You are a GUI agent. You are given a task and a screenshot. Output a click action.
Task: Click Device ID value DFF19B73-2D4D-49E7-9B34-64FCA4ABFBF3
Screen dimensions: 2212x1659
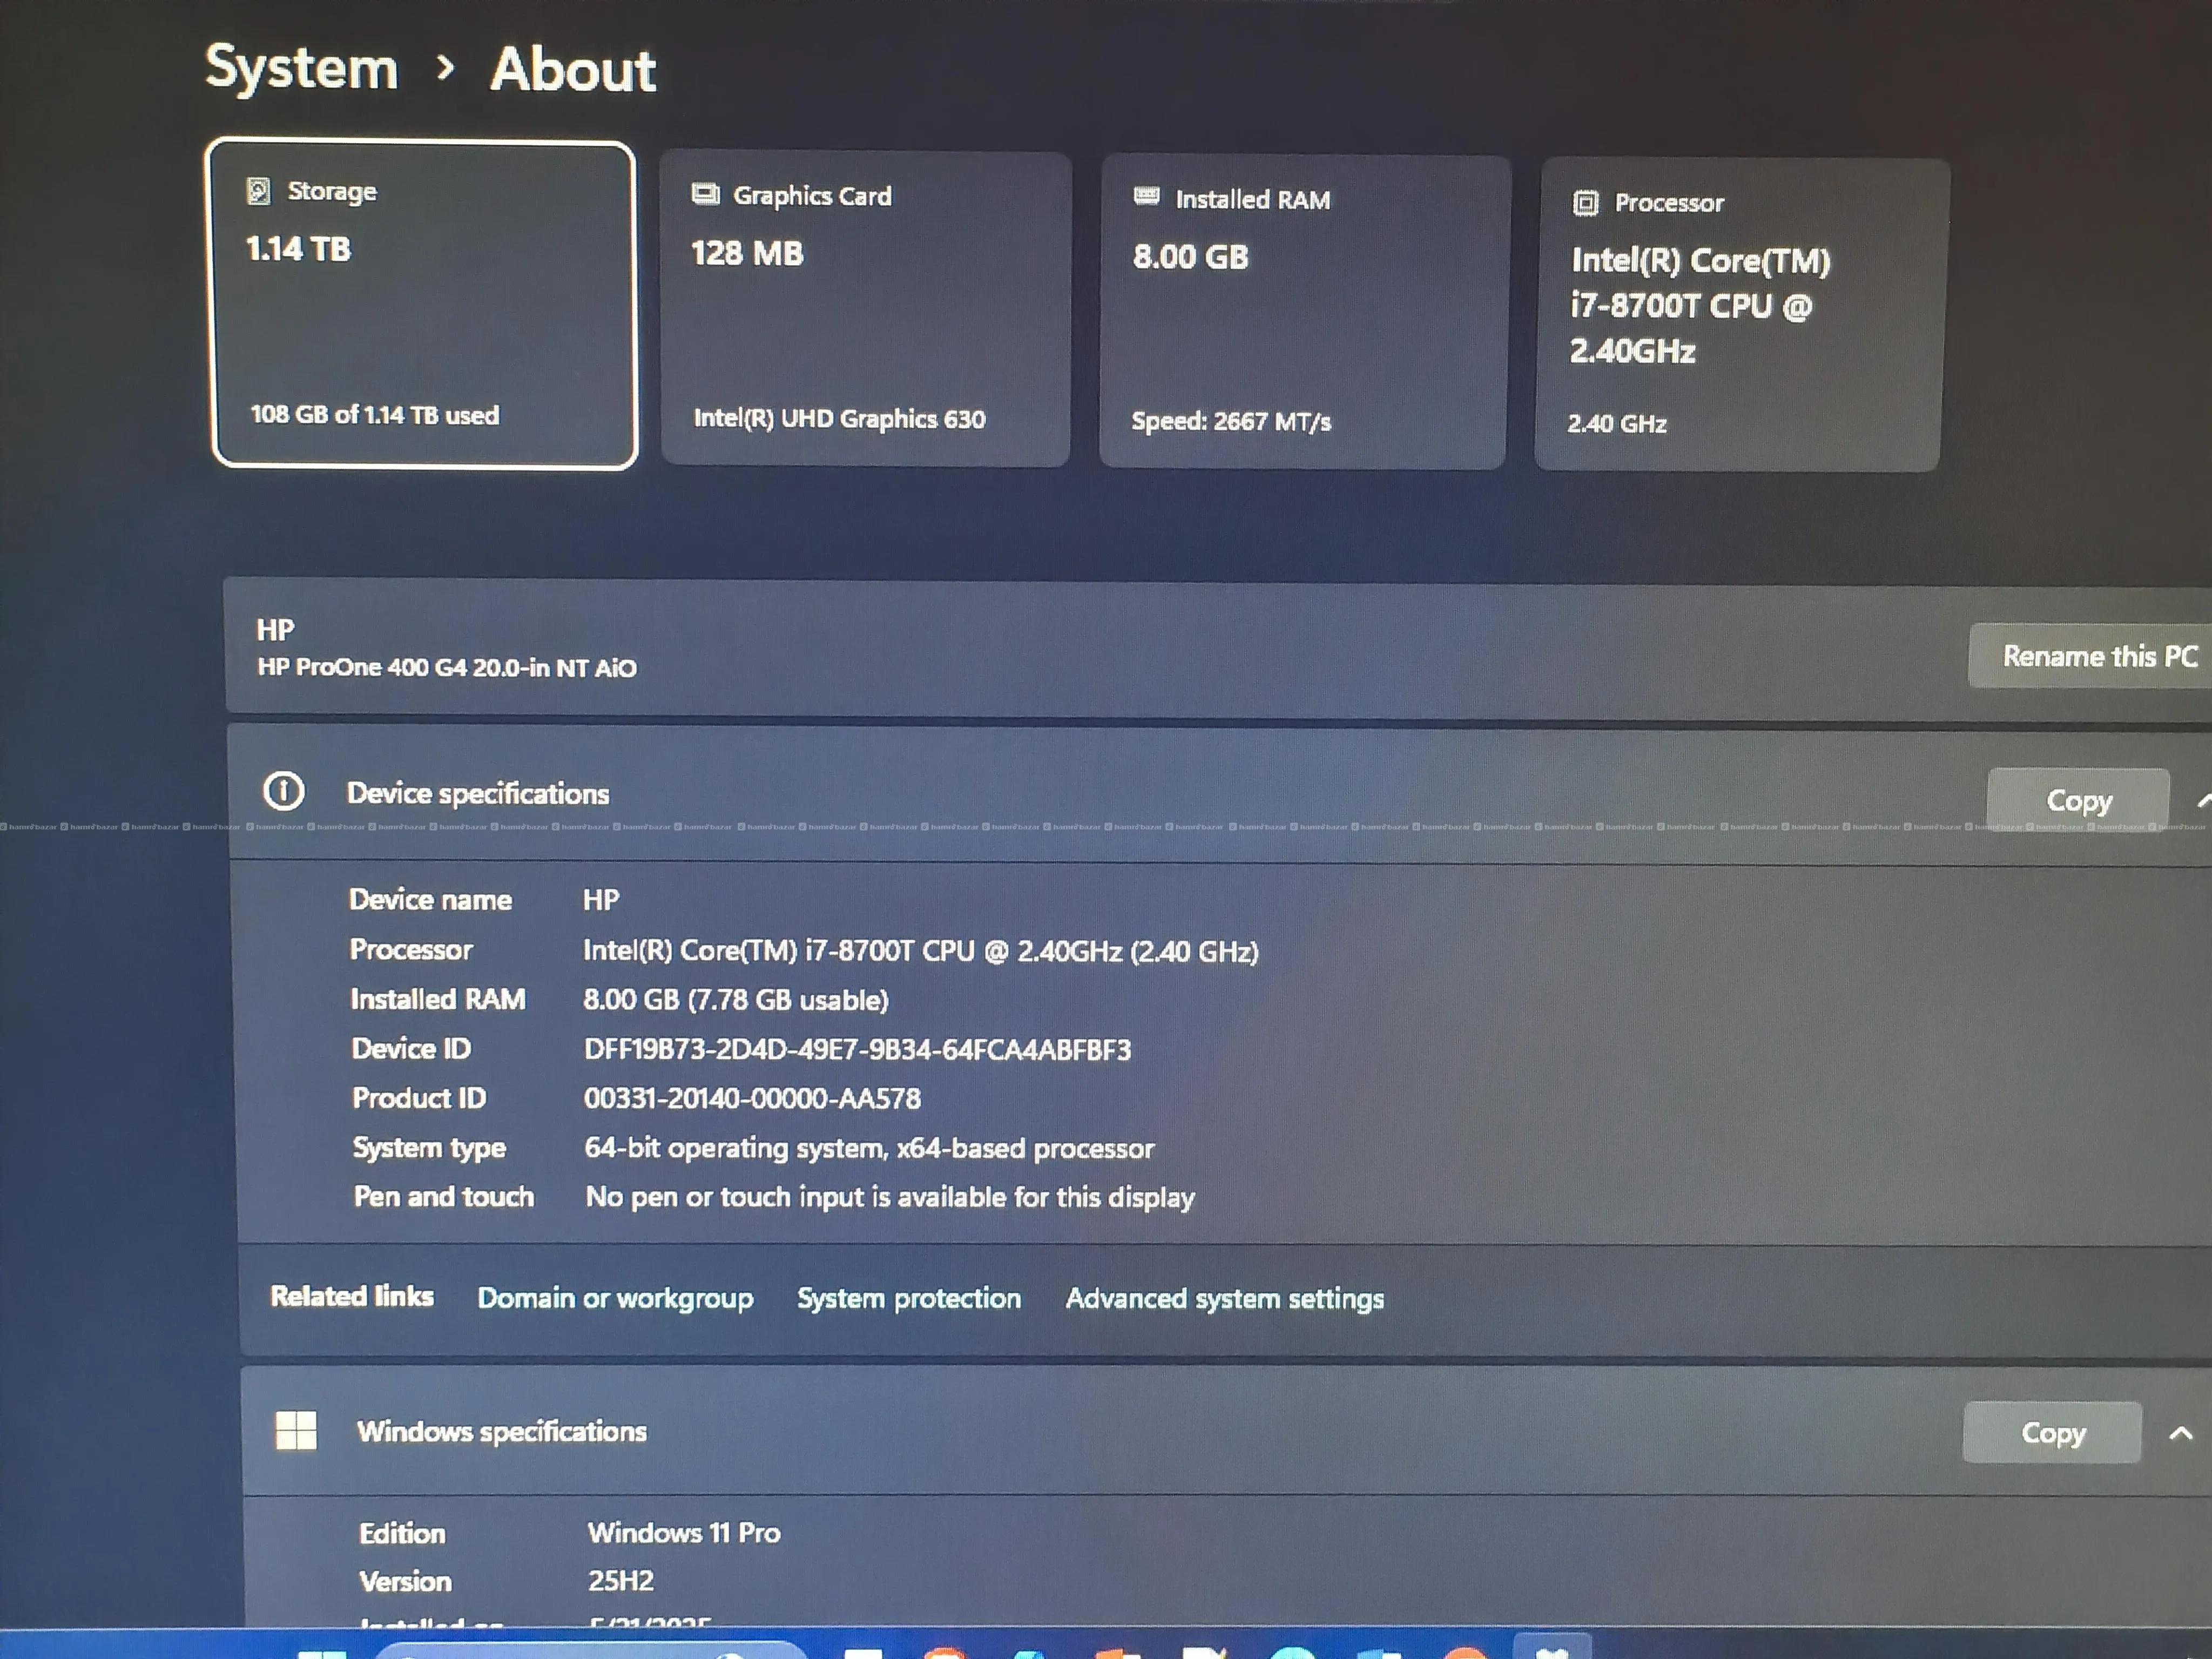point(857,1049)
